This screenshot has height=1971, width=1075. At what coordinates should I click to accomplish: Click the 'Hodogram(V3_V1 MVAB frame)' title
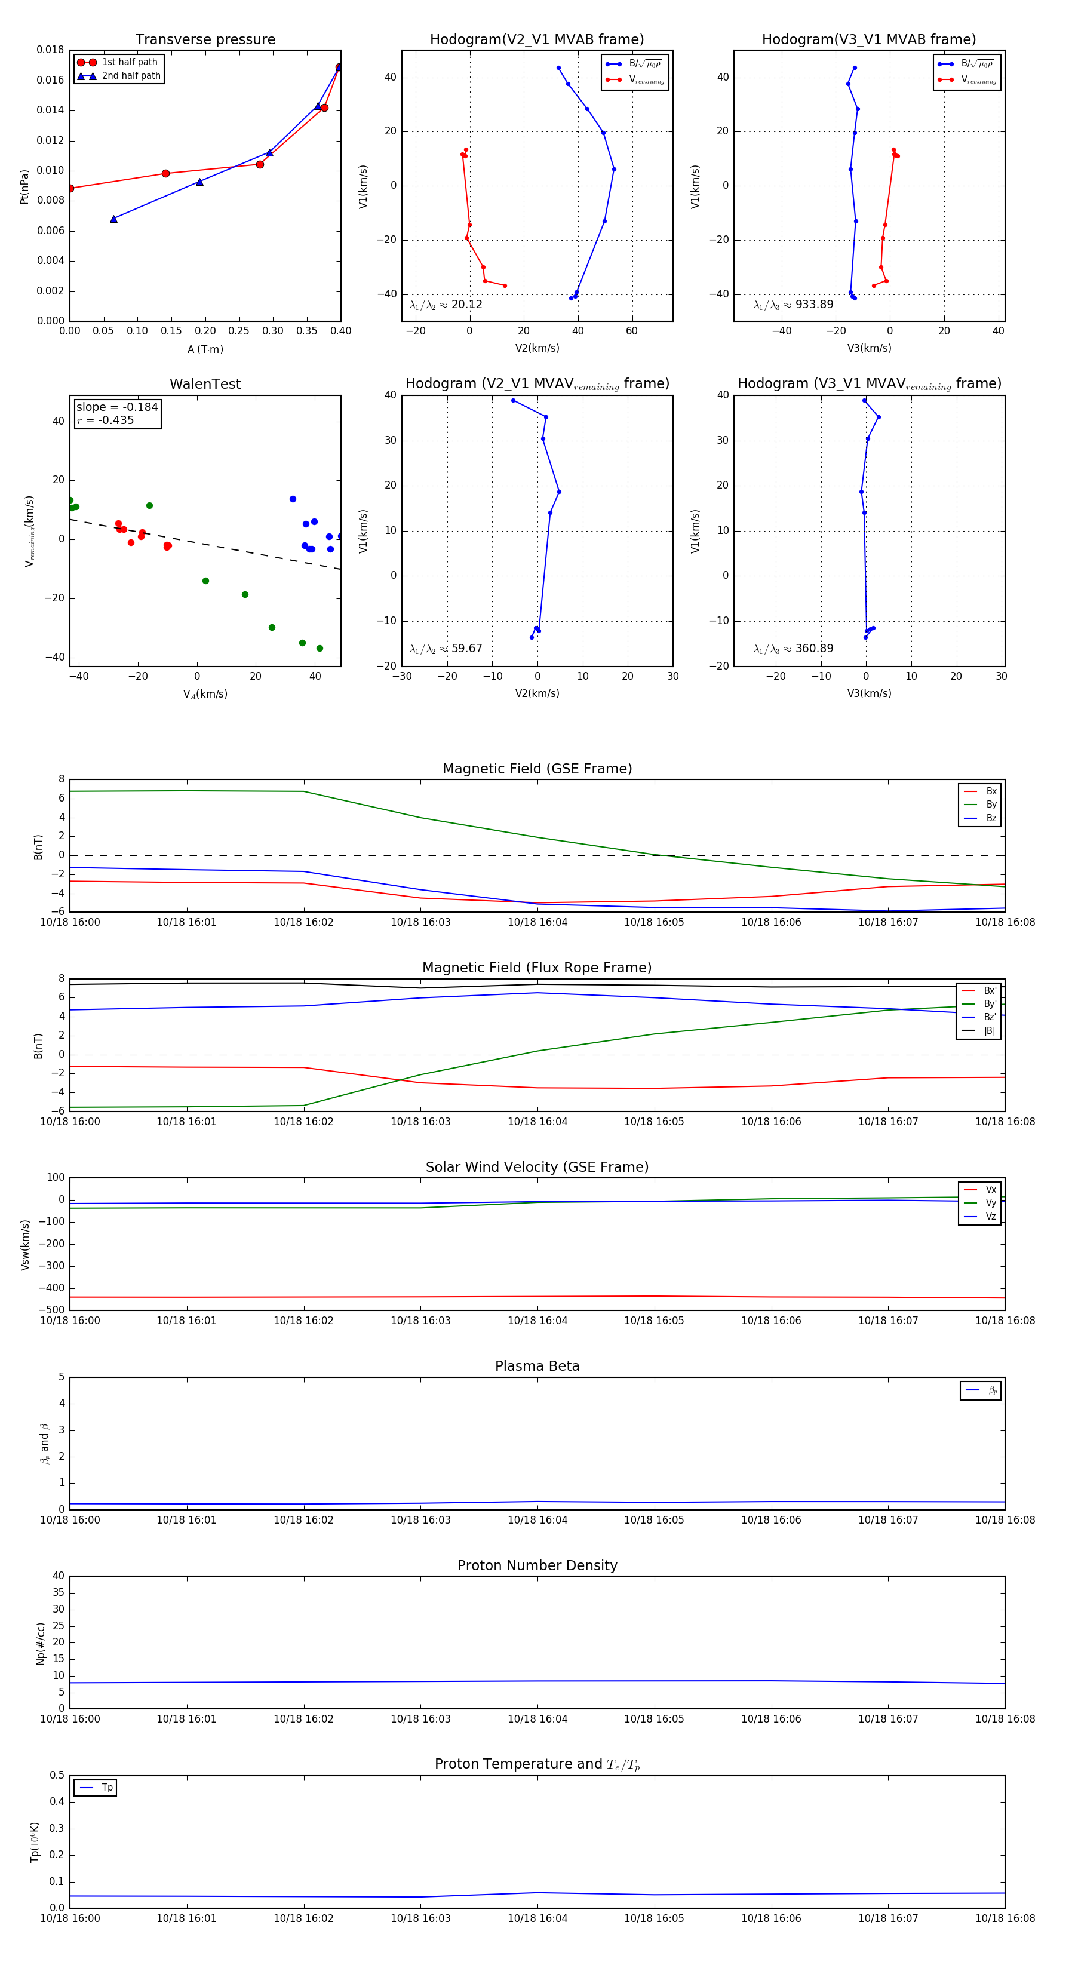click(869, 40)
